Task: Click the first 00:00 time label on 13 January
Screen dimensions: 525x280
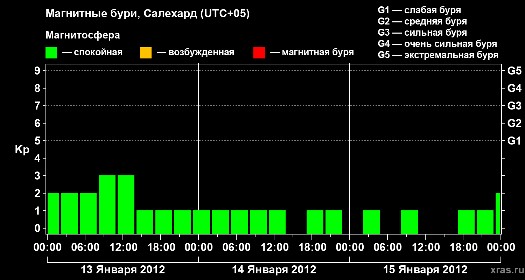Action: tap(47, 247)
